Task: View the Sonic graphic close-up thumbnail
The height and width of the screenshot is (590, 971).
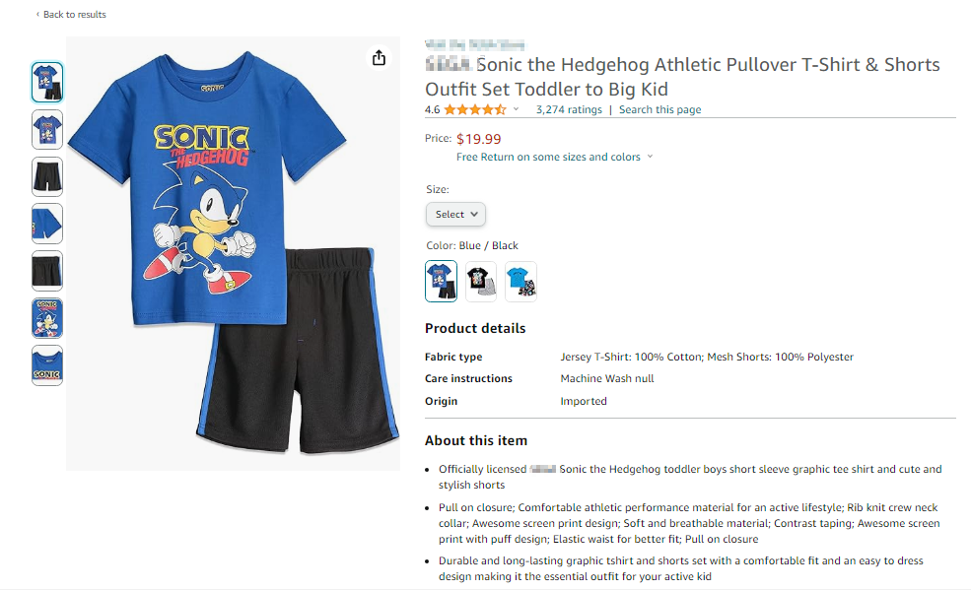Action: pyautogui.click(x=47, y=318)
